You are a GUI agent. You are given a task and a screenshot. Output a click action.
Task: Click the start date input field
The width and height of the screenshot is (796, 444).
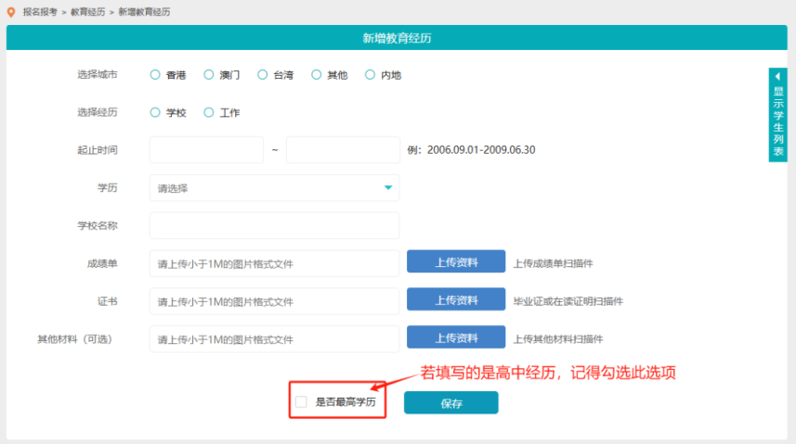click(x=206, y=150)
